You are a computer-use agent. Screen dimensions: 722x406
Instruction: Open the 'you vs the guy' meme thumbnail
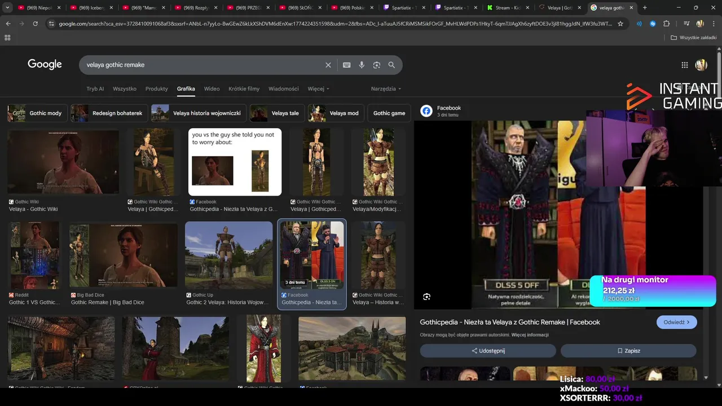click(x=235, y=162)
